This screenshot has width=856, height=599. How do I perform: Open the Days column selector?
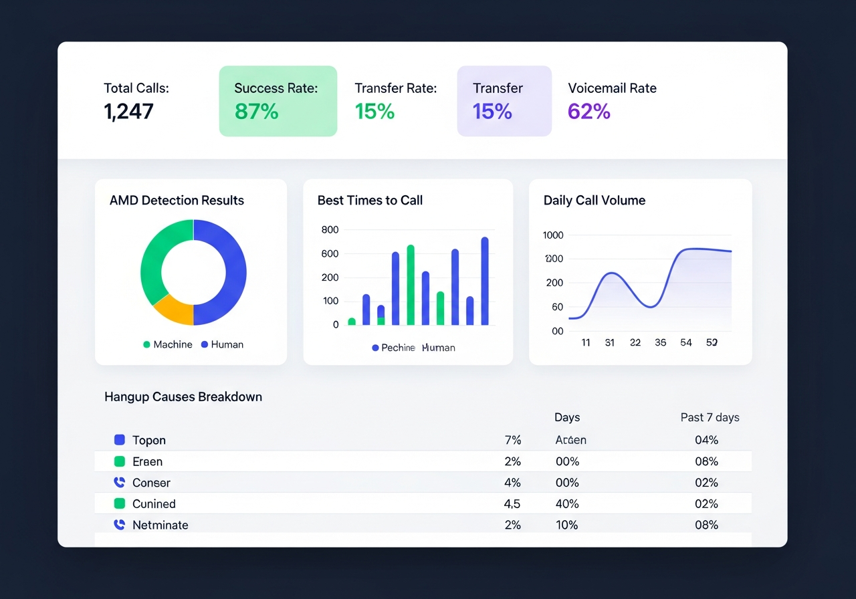point(567,416)
